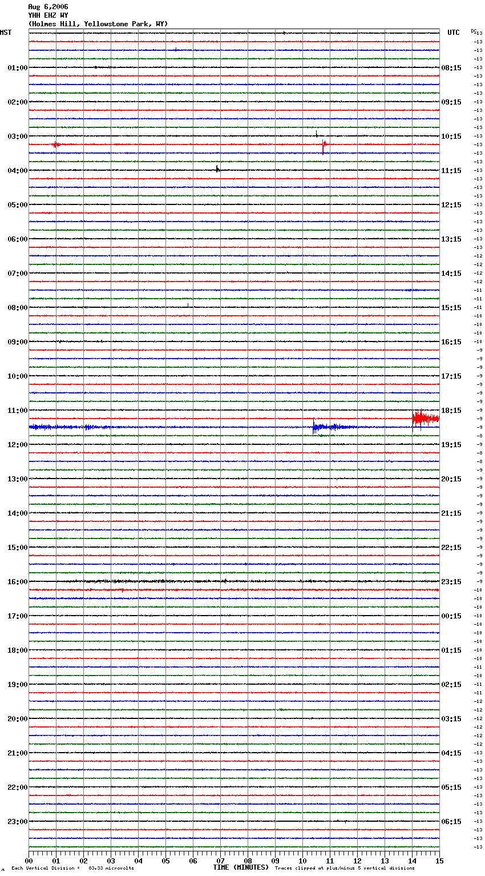This screenshot has width=485, height=876.
Task: Click the red spike near minute 11 after 03:00
Action: pos(324,146)
